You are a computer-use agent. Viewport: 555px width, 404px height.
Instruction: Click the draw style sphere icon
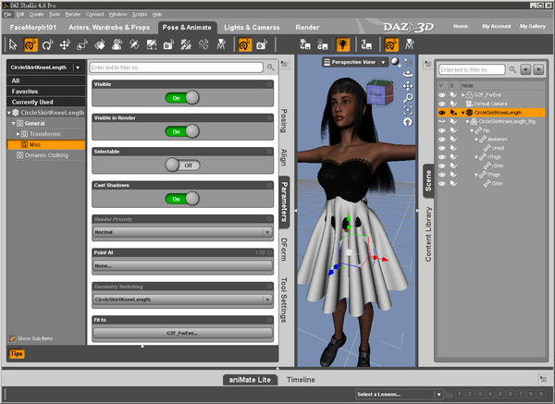(395, 62)
